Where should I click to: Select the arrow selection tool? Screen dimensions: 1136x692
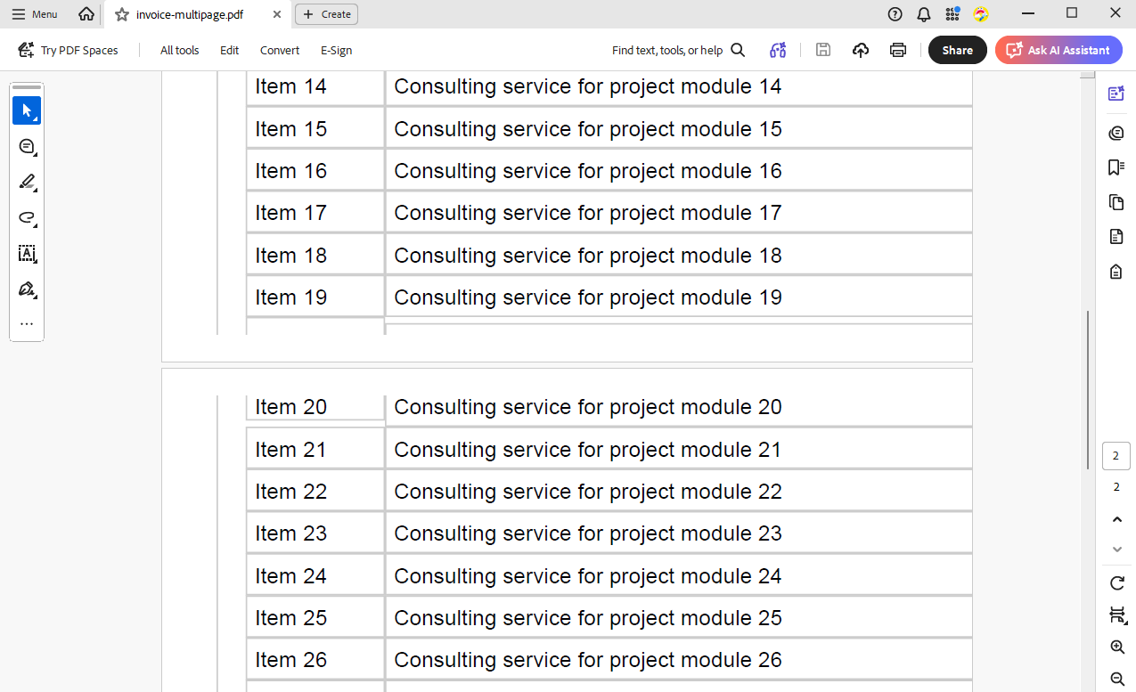coord(27,111)
